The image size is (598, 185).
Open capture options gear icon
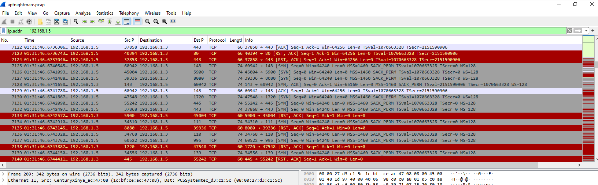click(x=29, y=22)
